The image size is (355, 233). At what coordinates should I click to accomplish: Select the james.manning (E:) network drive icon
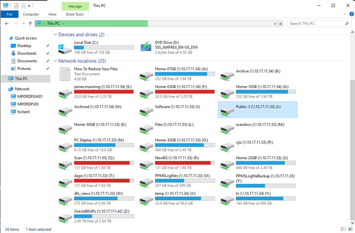coord(64,91)
